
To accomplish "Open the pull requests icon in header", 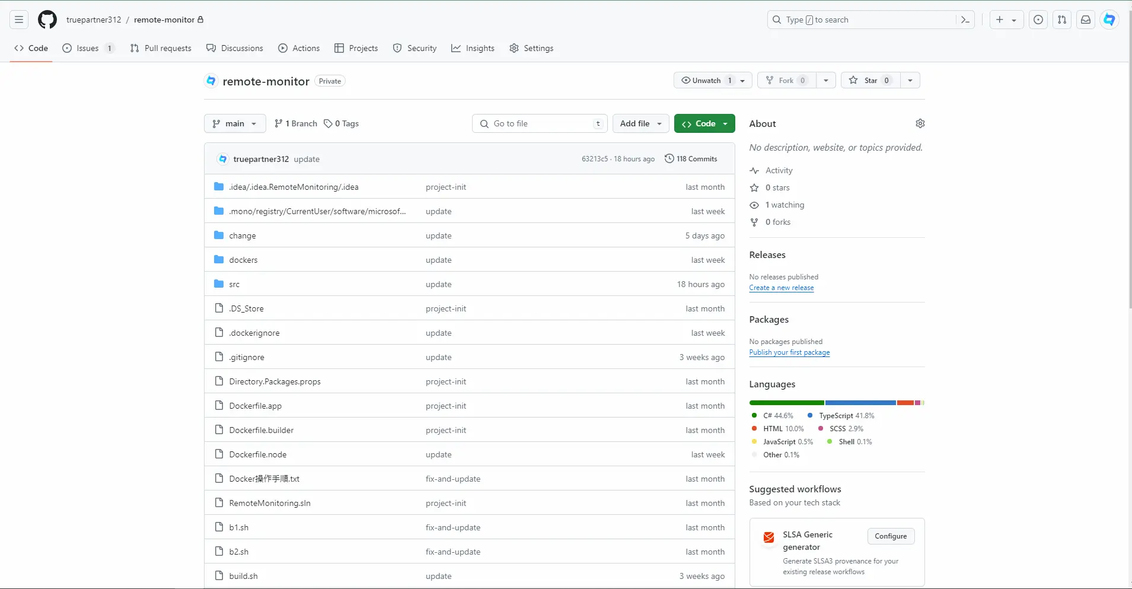I will (1061, 20).
